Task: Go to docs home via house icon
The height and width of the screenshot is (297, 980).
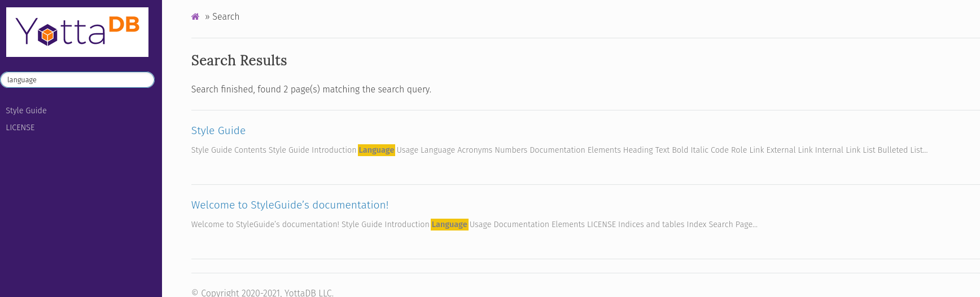Action: (195, 17)
